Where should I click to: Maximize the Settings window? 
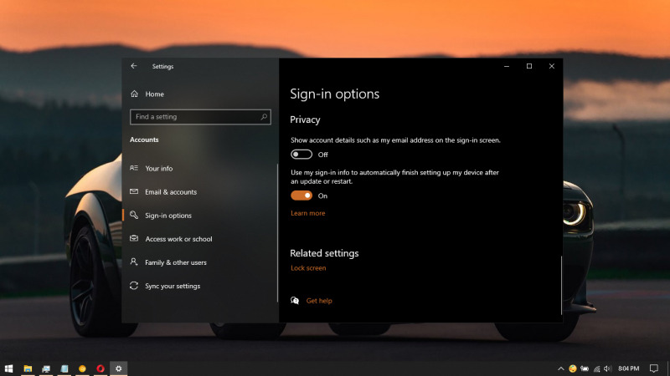coord(529,66)
